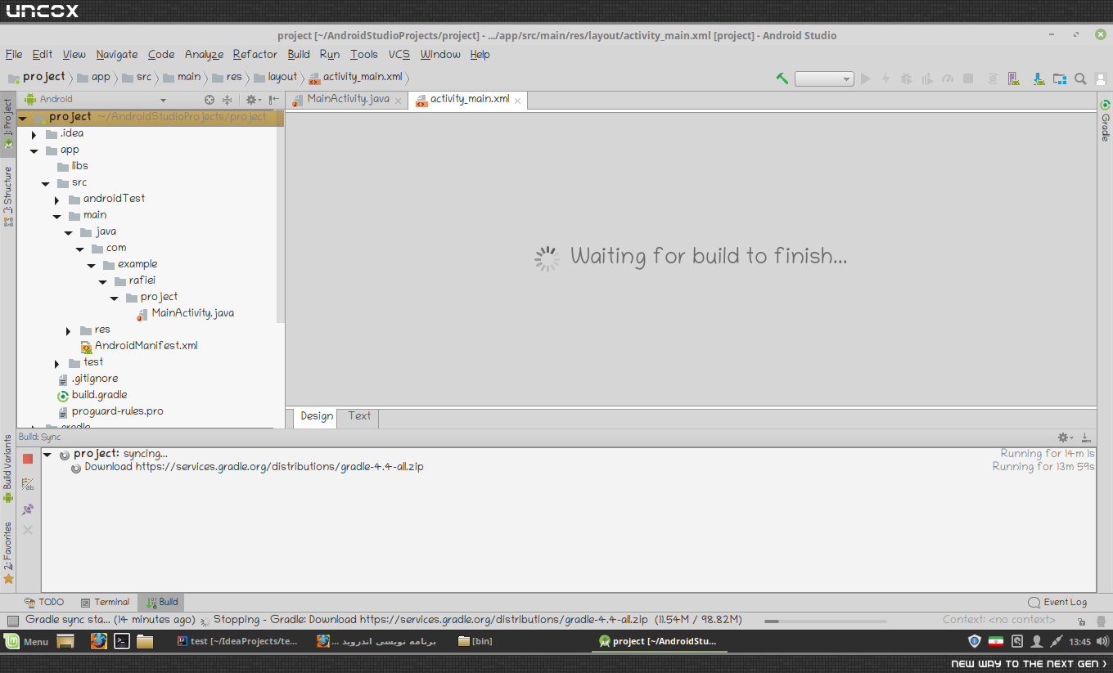Viewport: 1113px width, 673px height.
Task: Open the Gradle side panel
Action: point(1105,121)
